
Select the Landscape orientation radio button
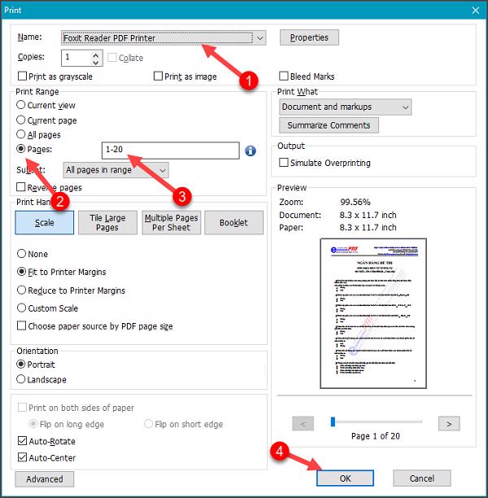22,380
